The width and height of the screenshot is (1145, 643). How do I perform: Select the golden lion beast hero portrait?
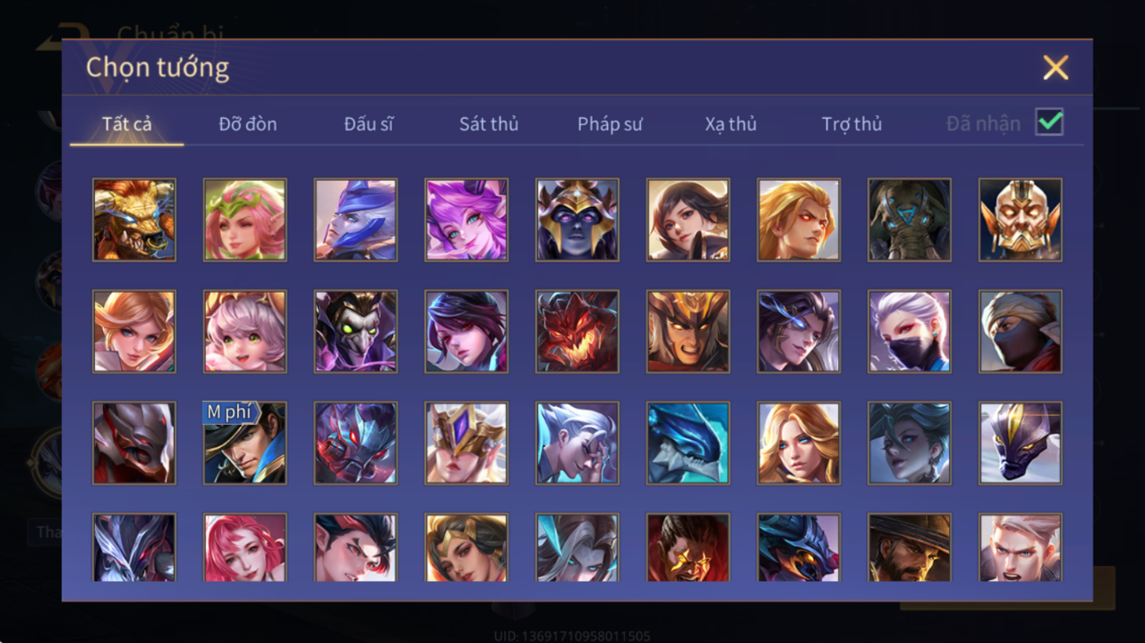pos(134,220)
